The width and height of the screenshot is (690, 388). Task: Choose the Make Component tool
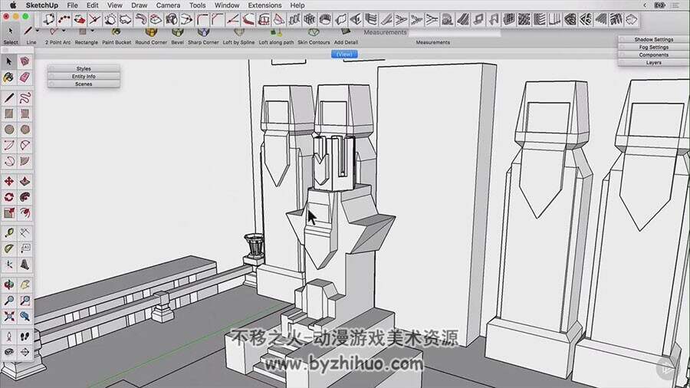click(x=25, y=61)
